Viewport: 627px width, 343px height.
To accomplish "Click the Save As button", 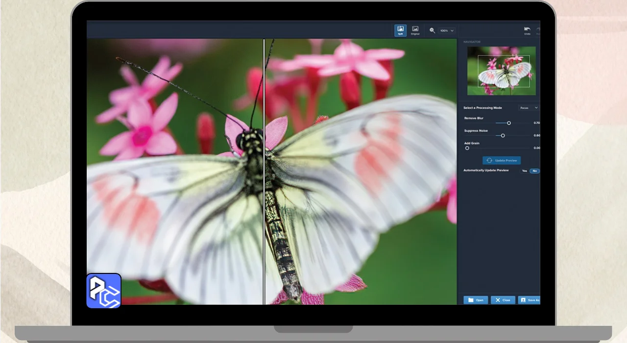I will [x=530, y=300].
